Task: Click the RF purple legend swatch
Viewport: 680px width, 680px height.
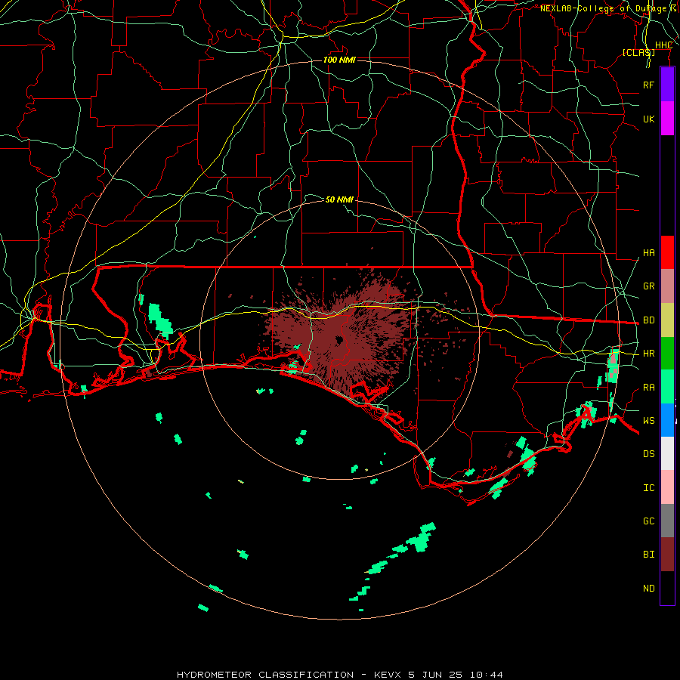Action: [x=667, y=85]
